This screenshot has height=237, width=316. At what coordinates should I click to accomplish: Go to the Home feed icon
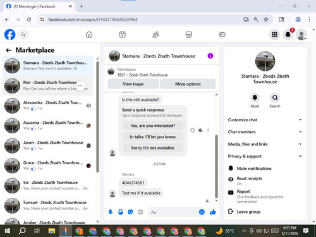[x=89, y=35]
